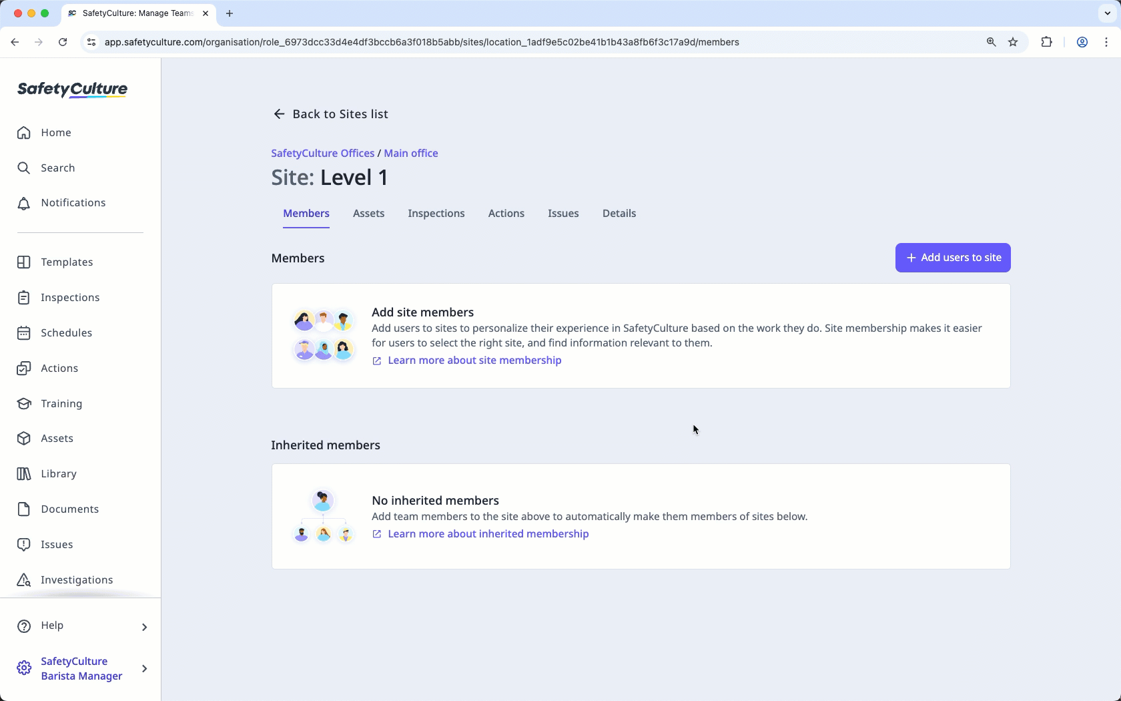Switch to the Actions tab
Screen dimensions: 1121x701
(506, 214)
